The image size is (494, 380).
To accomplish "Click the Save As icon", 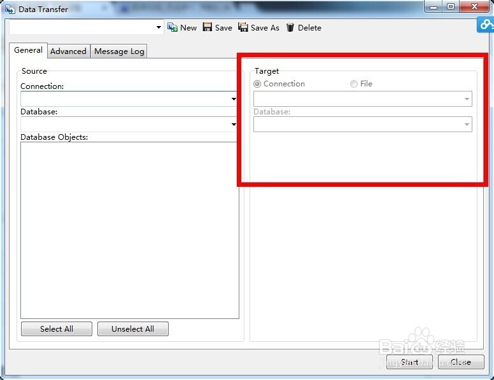I will click(x=243, y=27).
